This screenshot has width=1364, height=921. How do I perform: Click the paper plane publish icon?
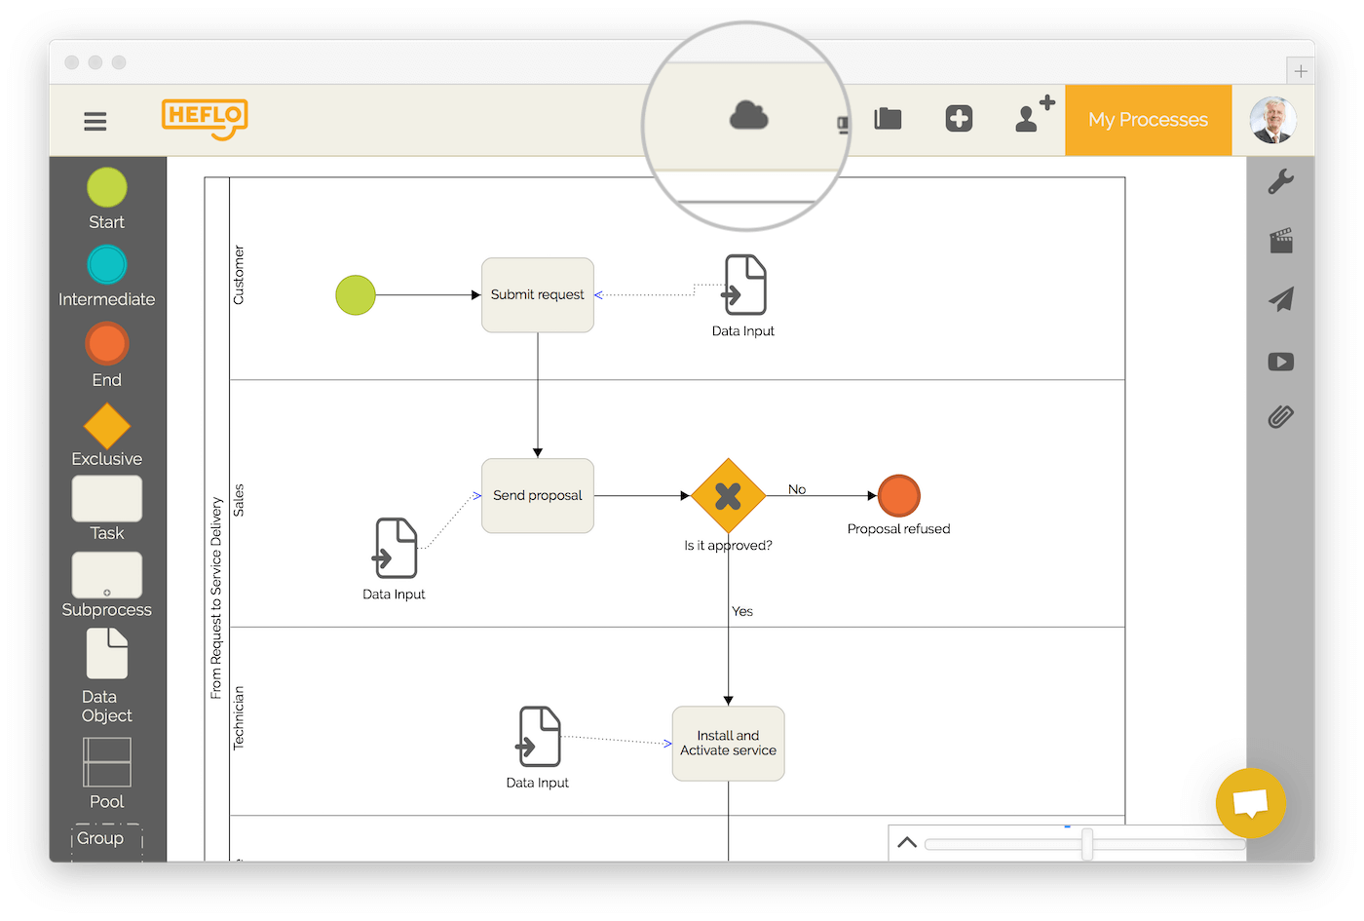(1281, 299)
